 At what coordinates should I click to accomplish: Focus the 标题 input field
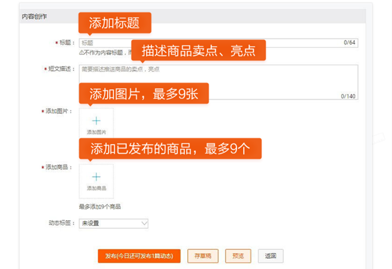(214, 43)
